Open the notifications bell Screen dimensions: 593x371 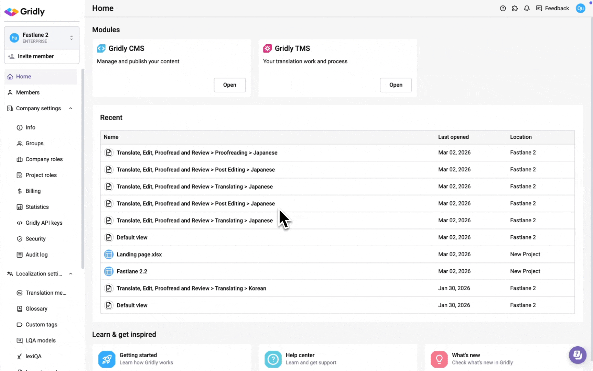coord(527,8)
